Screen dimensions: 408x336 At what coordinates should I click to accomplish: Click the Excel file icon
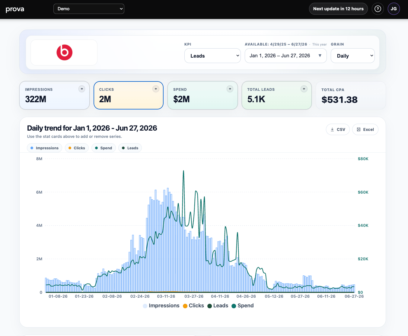[359, 129]
